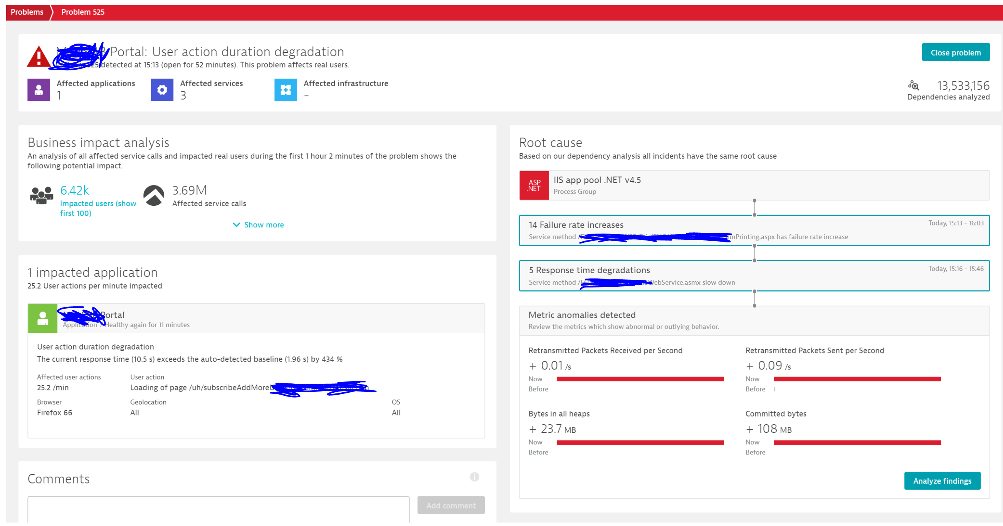Click into the Comments text field
This screenshot has width=1003, height=526.
pyautogui.click(x=218, y=509)
